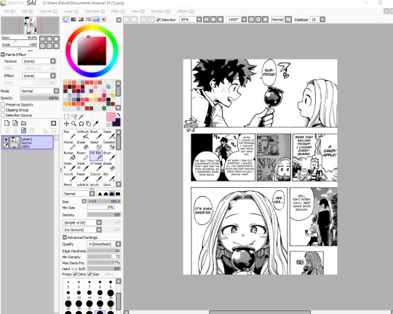This screenshot has width=393, height=314.
Task: Select the magic wand tool
Action: (x=82, y=117)
